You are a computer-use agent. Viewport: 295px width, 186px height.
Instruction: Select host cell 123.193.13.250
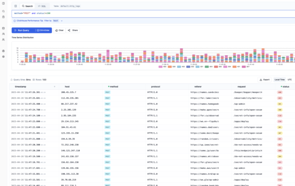click(x=70, y=133)
